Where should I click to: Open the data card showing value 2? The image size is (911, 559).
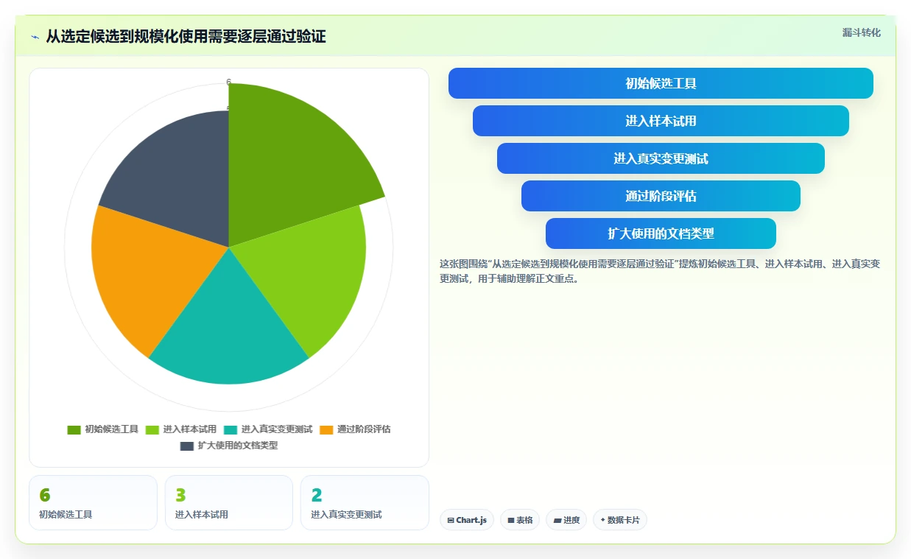[365, 502]
